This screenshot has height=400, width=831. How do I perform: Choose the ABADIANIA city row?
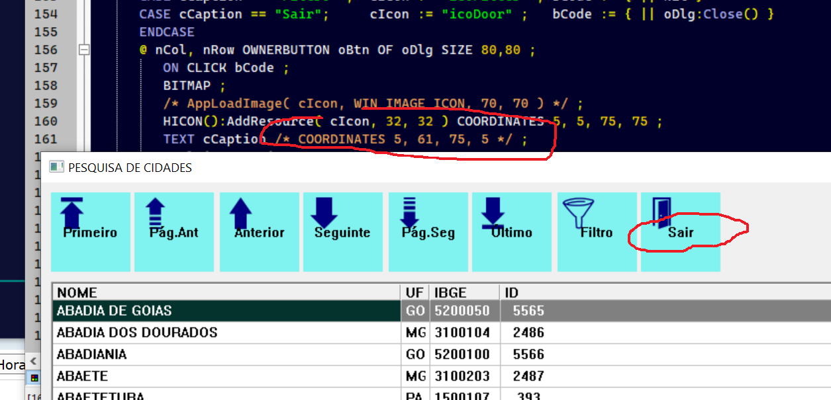coord(225,354)
